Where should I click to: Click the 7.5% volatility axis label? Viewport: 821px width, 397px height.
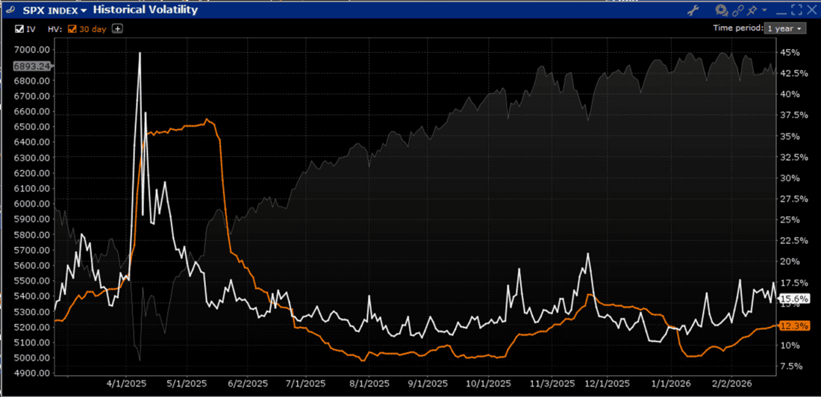(792, 366)
